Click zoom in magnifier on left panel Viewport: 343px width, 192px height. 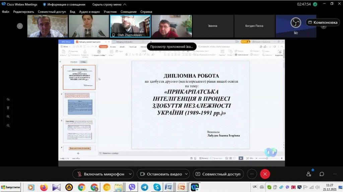pos(8,117)
